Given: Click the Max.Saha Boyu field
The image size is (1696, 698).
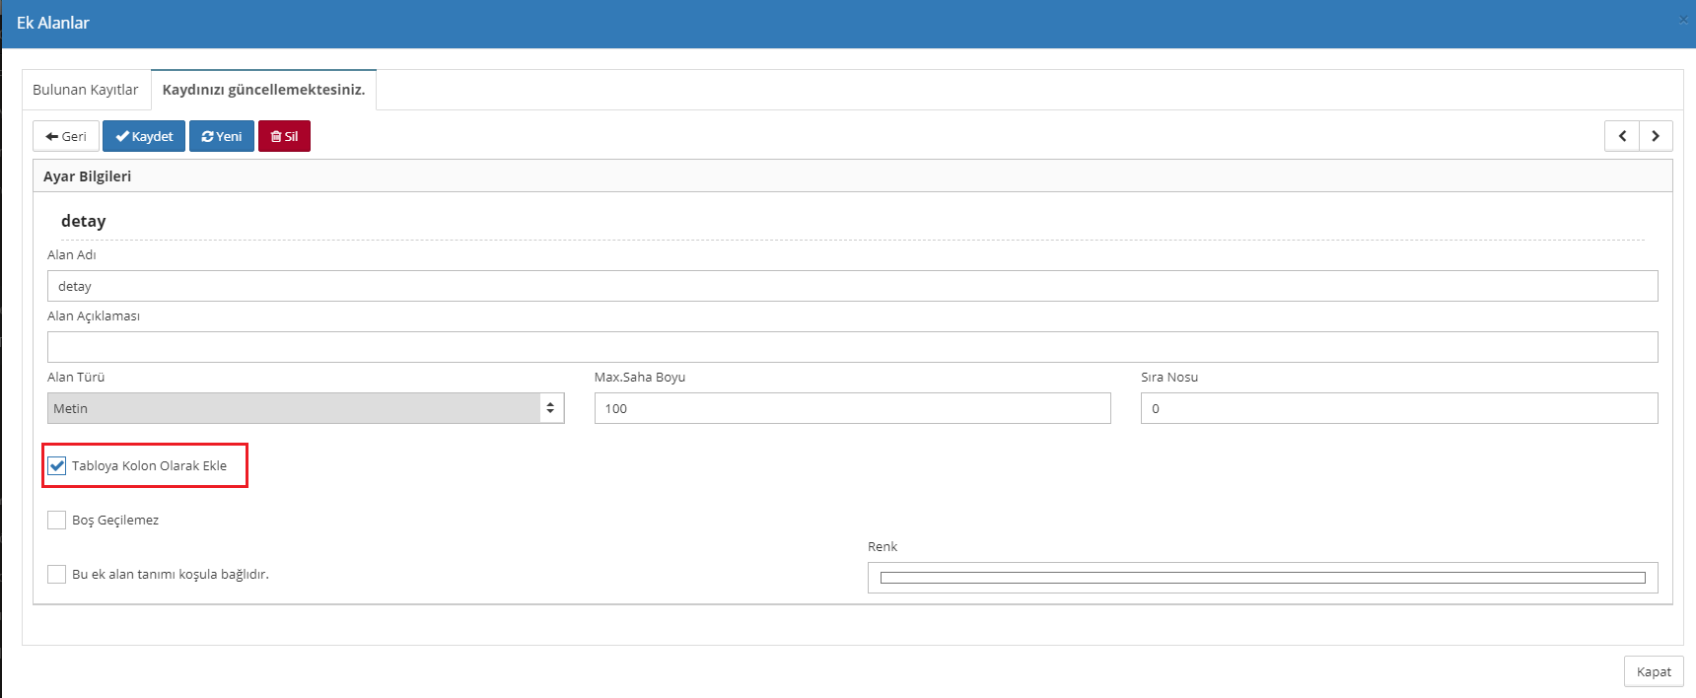Looking at the screenshot, I should tap(852, 408).
